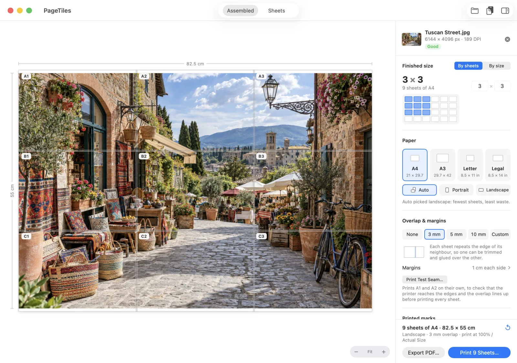Click the Fit zoom button
Screen dimensions: 517x363
coord(370,352)
